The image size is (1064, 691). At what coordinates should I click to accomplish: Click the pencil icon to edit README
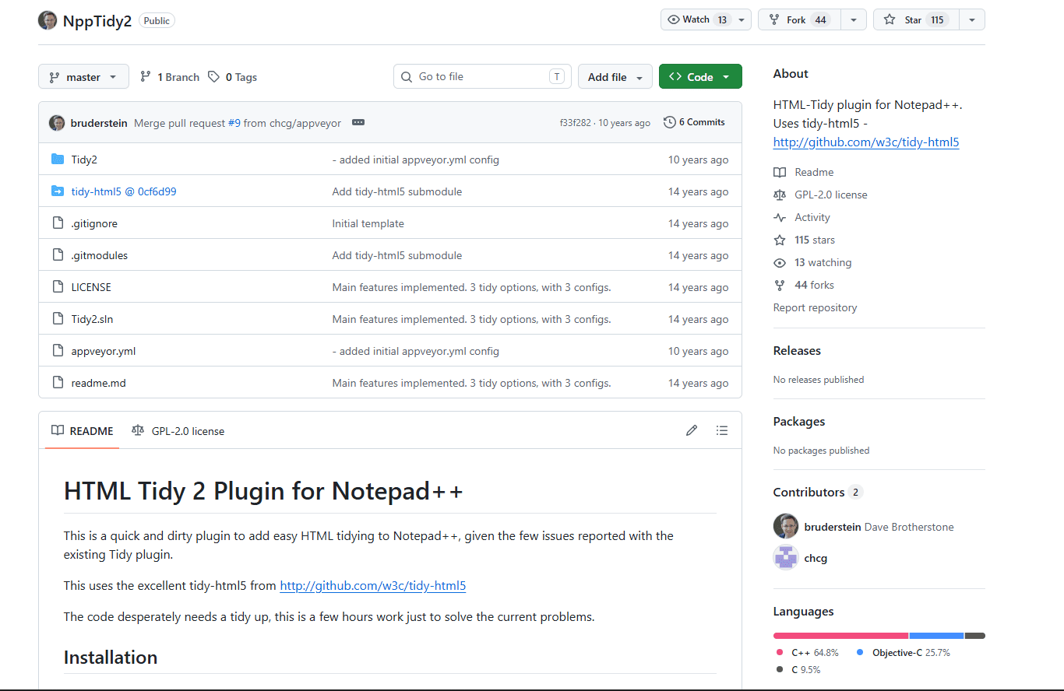click(692, 430)
